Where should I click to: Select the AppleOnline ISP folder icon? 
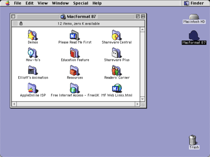click(33, 88)
